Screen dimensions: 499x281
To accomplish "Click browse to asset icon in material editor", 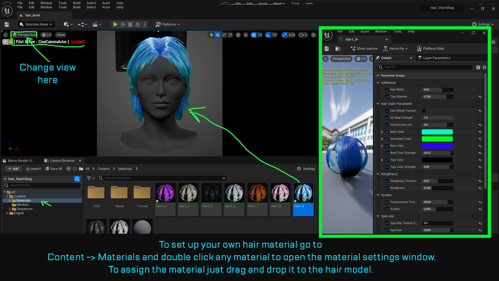I will [338, 49].
